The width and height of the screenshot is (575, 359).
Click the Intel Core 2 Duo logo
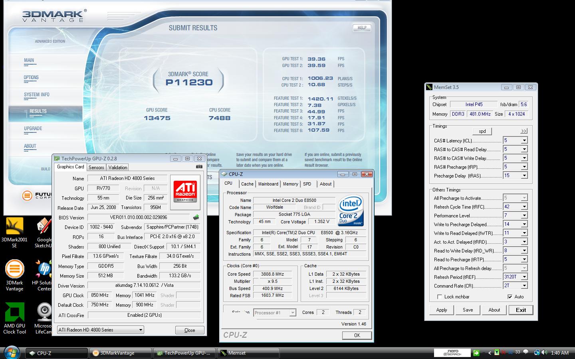click(351, 210)
